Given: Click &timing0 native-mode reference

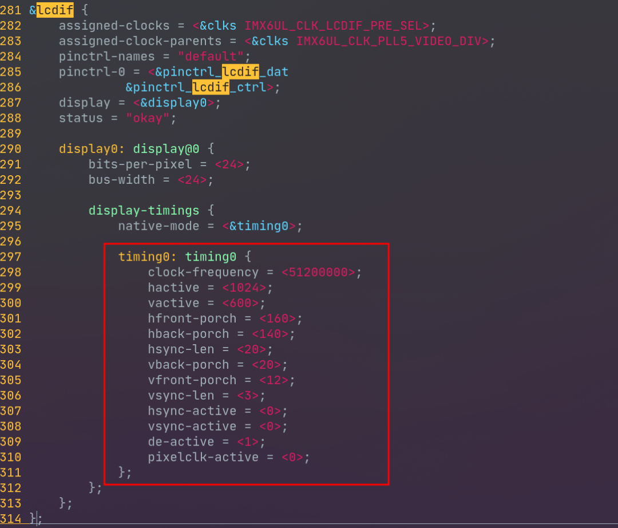Looking at the screenshot, I should point(259,226).
